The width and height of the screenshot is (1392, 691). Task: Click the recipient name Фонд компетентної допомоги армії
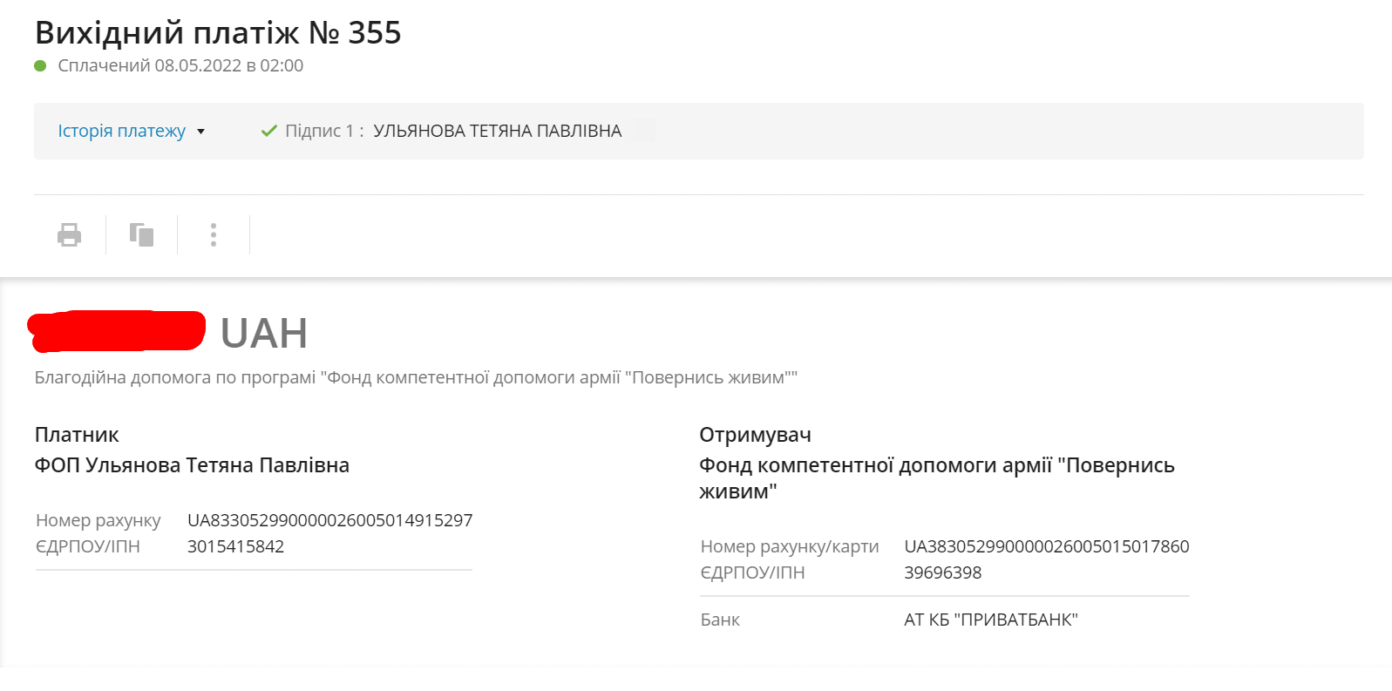click(936, 466)
